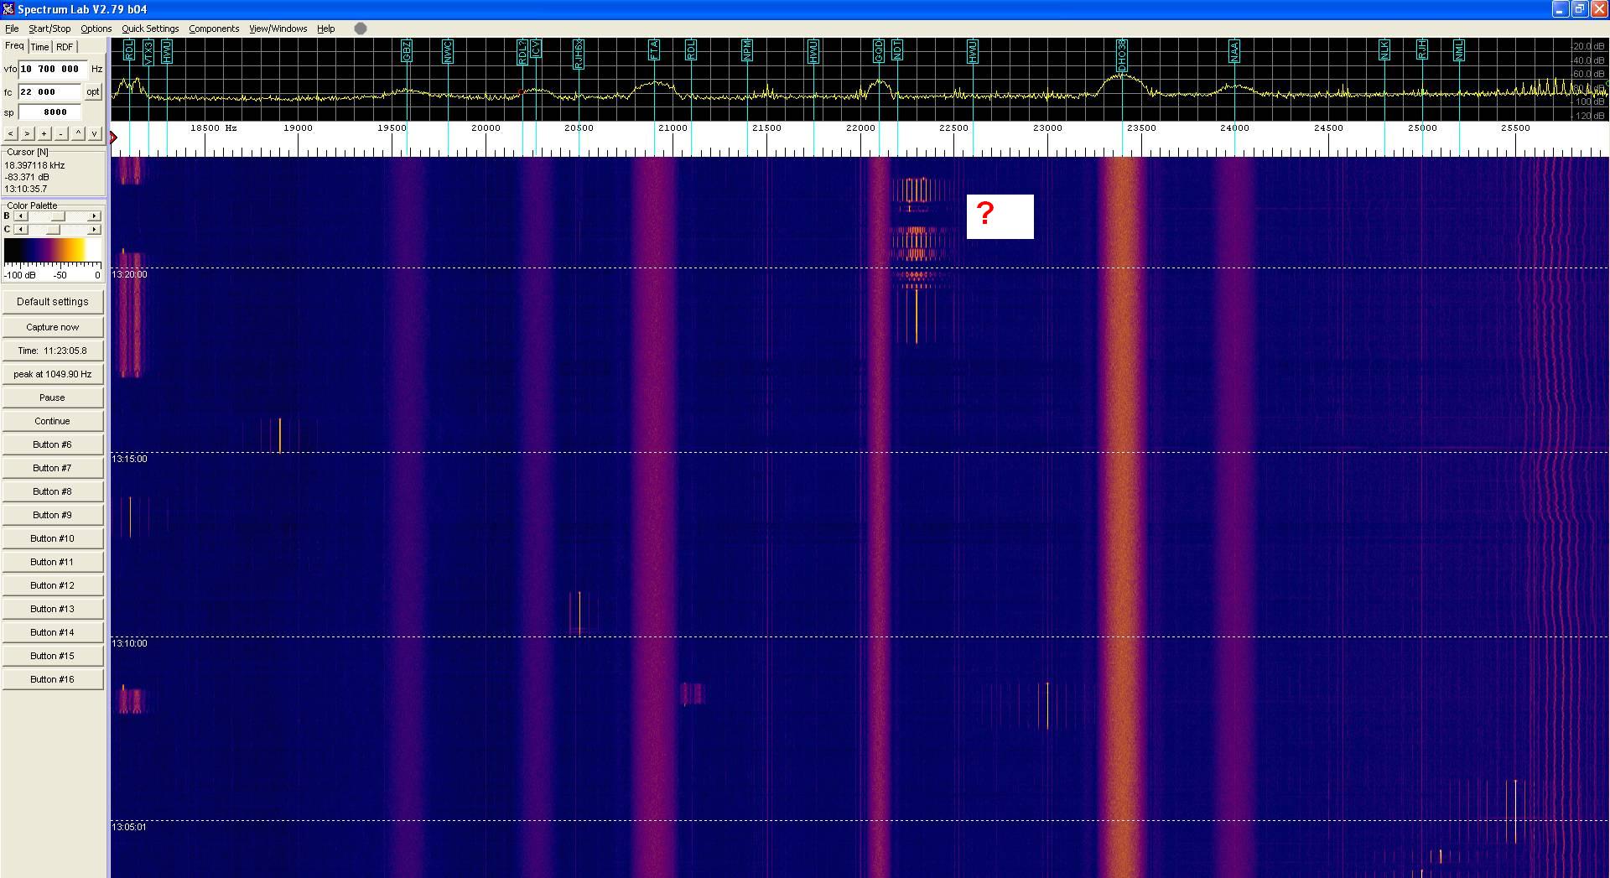
Task: Click the minus zoom-out frequency button
Action: click(61, 133)
